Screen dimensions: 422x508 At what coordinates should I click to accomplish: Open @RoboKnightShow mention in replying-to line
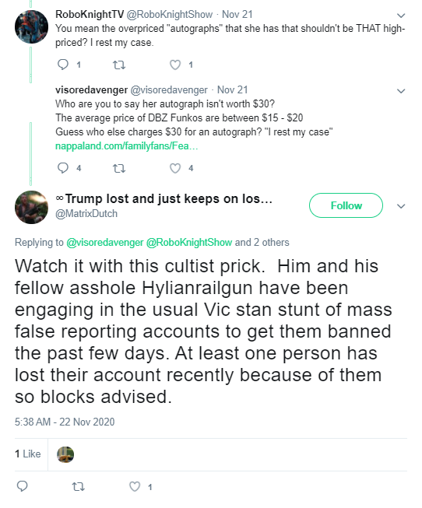click(x=189, y=243)
